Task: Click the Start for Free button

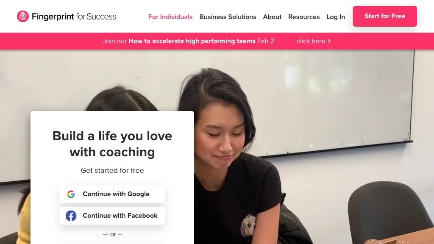Action: 385,17
